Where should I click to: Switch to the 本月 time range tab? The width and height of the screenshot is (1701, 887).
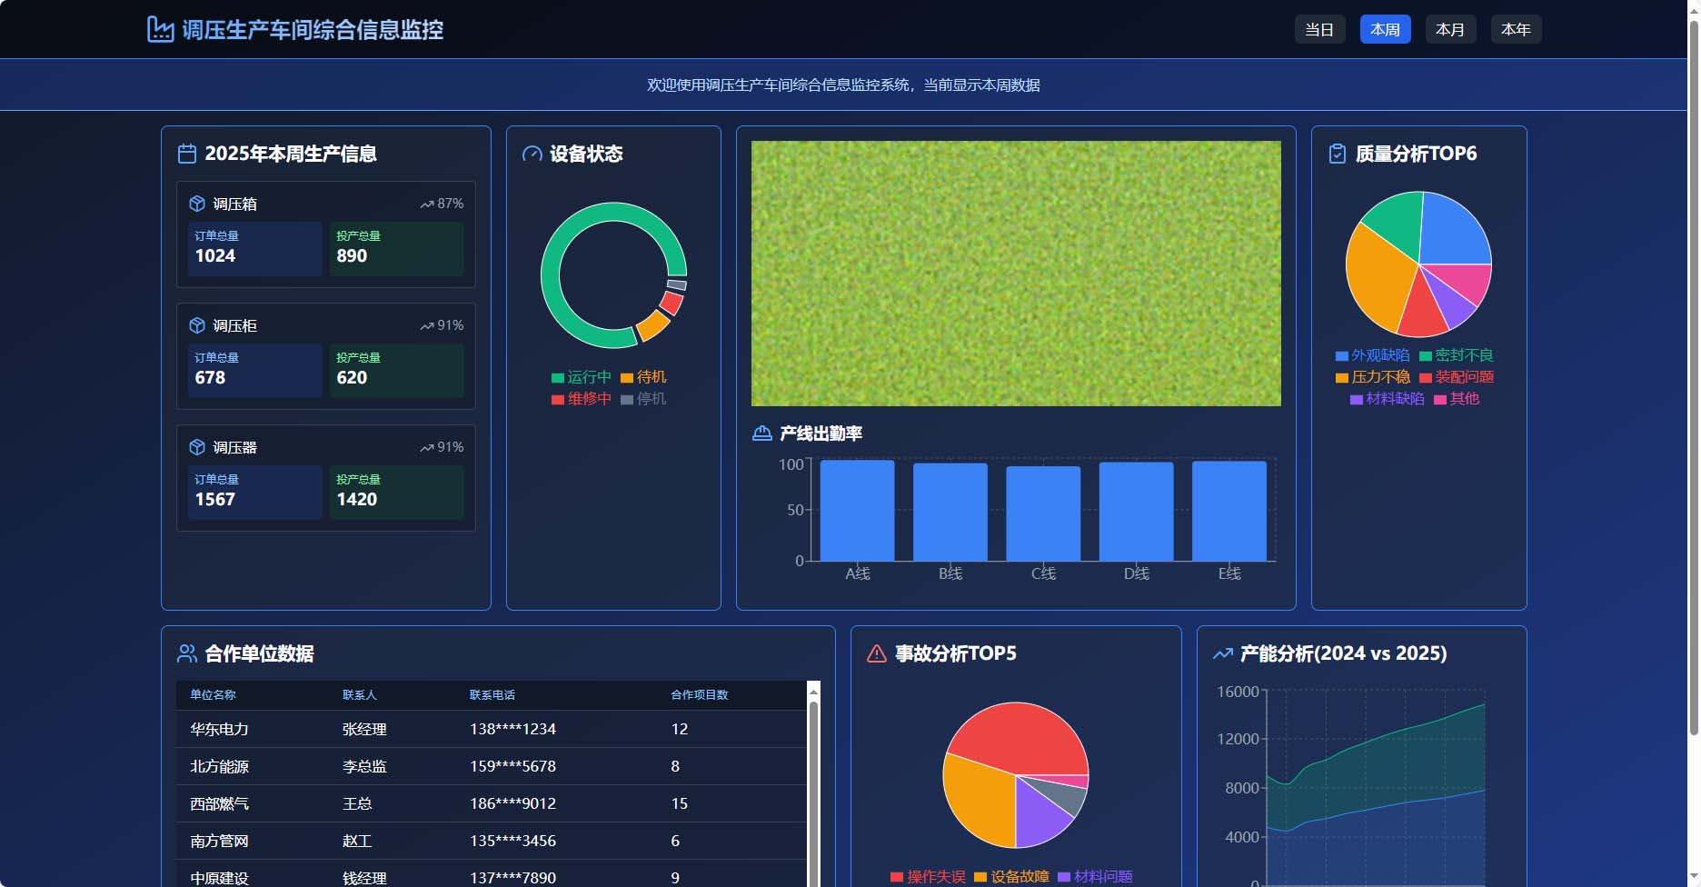click(1450, 29)
